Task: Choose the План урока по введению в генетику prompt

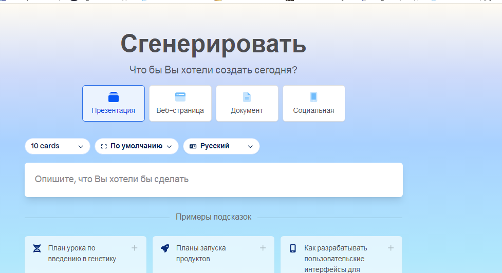Action: click(82, 254)
